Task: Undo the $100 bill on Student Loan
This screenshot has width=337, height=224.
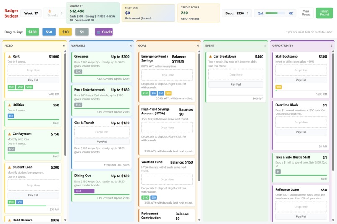Action: coord(11,202)
